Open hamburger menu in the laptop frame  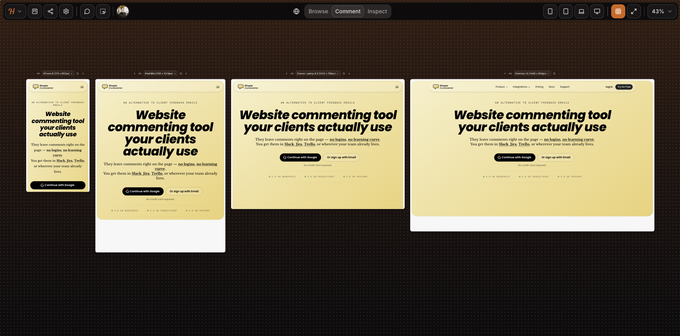(x=397, y=87)
